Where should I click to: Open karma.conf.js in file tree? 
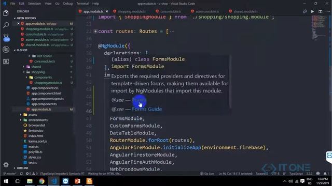pos(37,141)
